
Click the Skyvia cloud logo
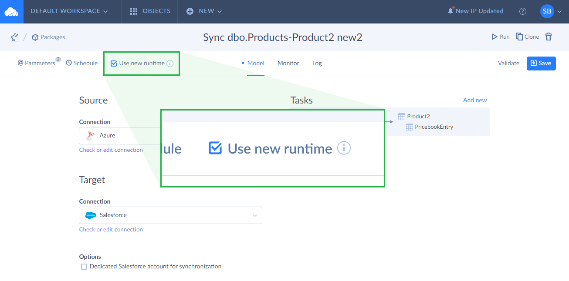click(x=11, y=11)
